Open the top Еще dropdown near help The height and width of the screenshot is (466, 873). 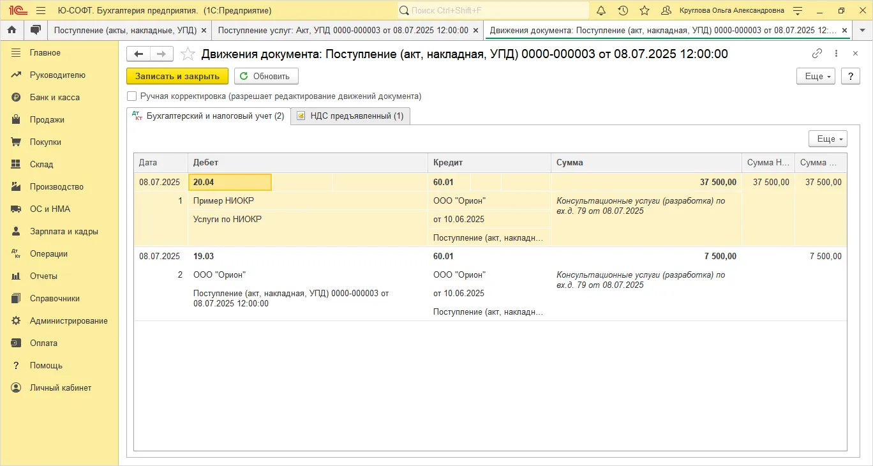[816, 76]
